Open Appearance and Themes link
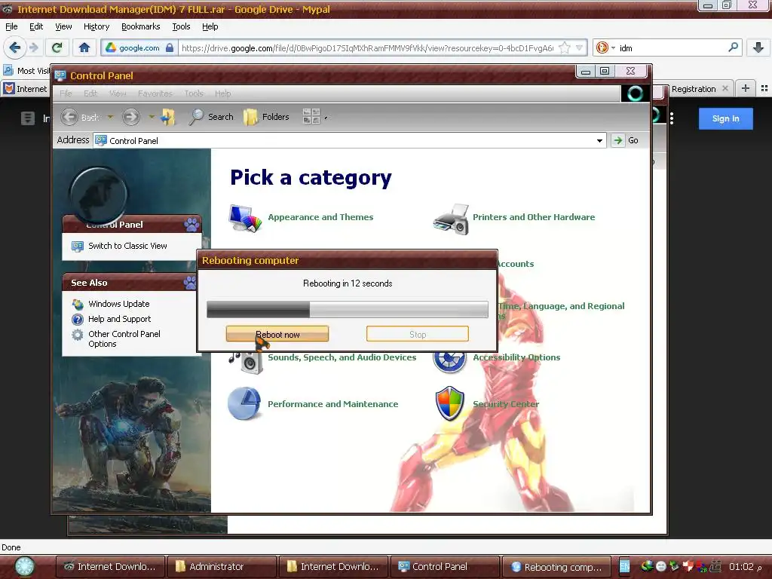Screen dimensions: 772x579 tap(320, 217)
